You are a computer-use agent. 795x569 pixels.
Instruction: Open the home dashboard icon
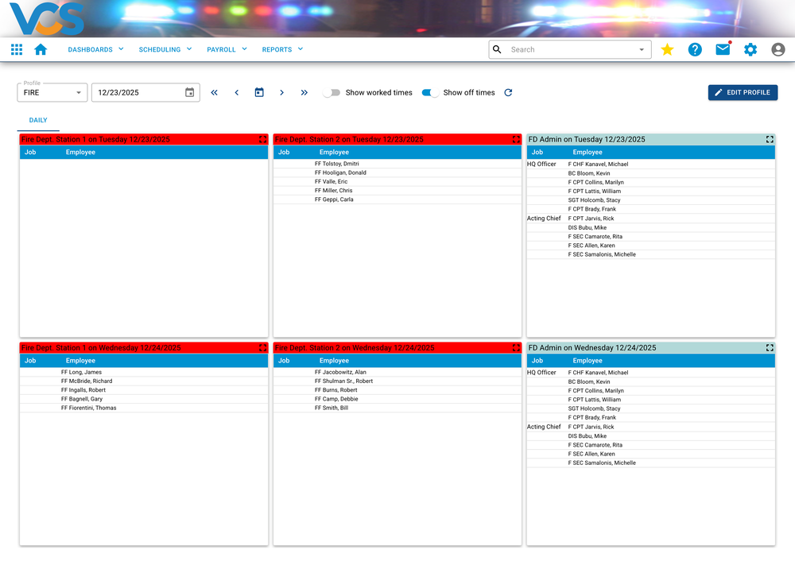40,48
